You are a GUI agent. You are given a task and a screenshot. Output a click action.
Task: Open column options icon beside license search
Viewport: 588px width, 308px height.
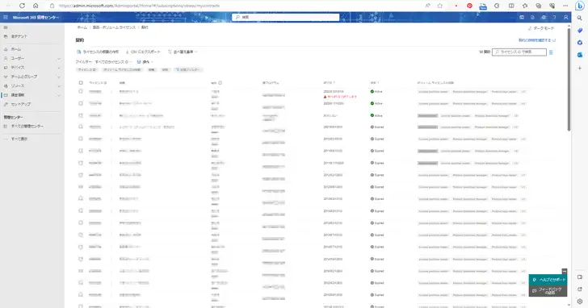coord(551,52)
